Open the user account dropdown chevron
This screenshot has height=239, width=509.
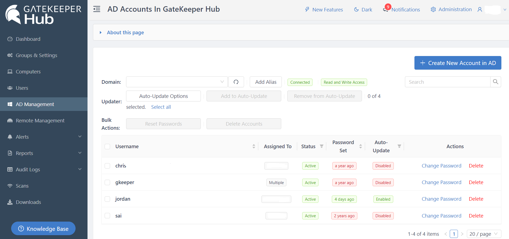click(505, 10)
